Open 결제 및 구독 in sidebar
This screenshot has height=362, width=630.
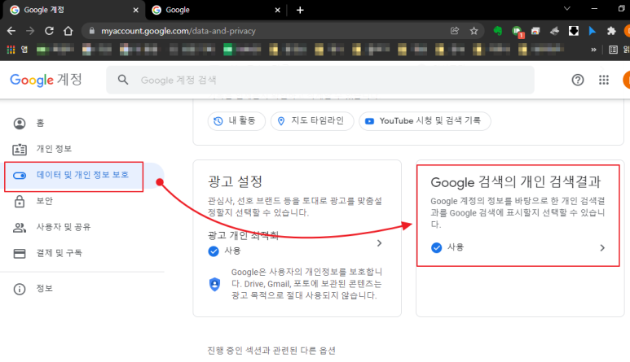point(82,253)
